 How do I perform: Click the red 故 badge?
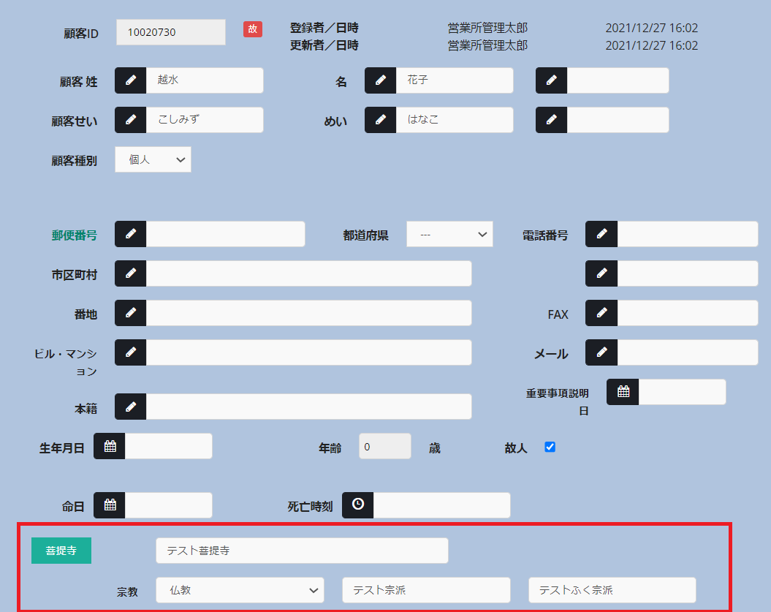tap(253, 29)
